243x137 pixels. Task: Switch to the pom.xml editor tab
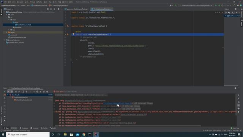coord(76,9)
